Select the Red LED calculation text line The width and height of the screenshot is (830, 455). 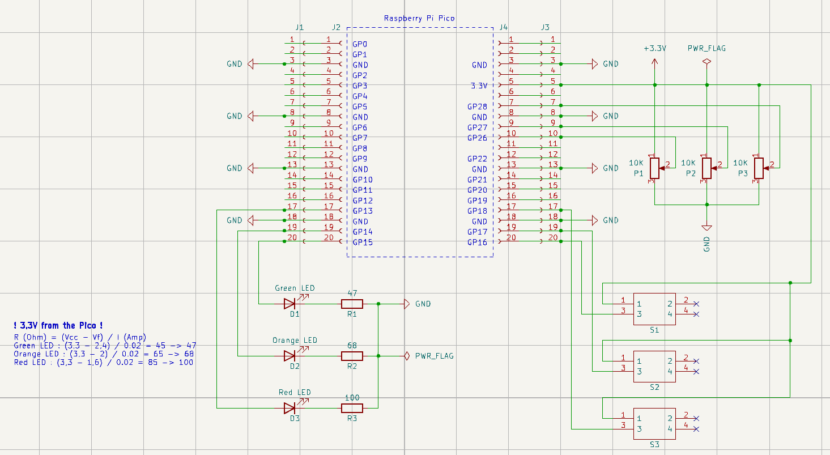tap(103, 362)
